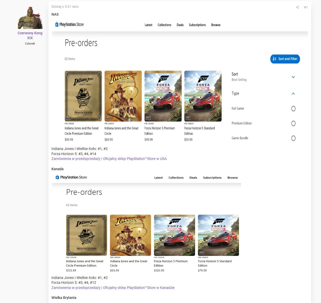Open Indiana Jones Premium Edition cover, $99.99
Screen dimensions: 321x303
coord(83,96)
